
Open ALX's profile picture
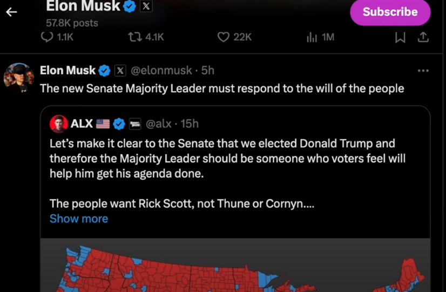point(59,124)
